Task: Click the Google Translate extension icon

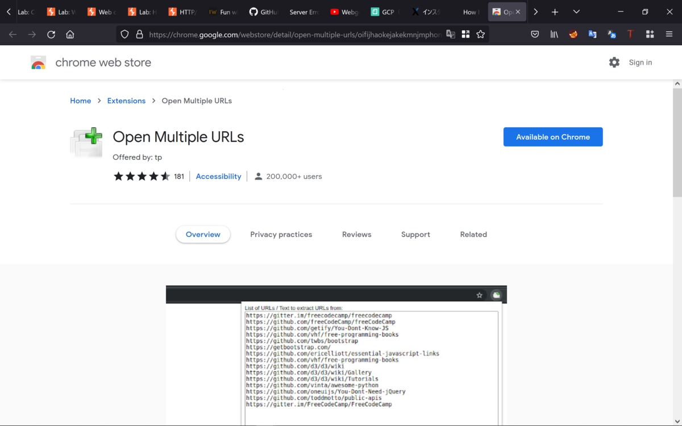Action: tap(592, 35)
